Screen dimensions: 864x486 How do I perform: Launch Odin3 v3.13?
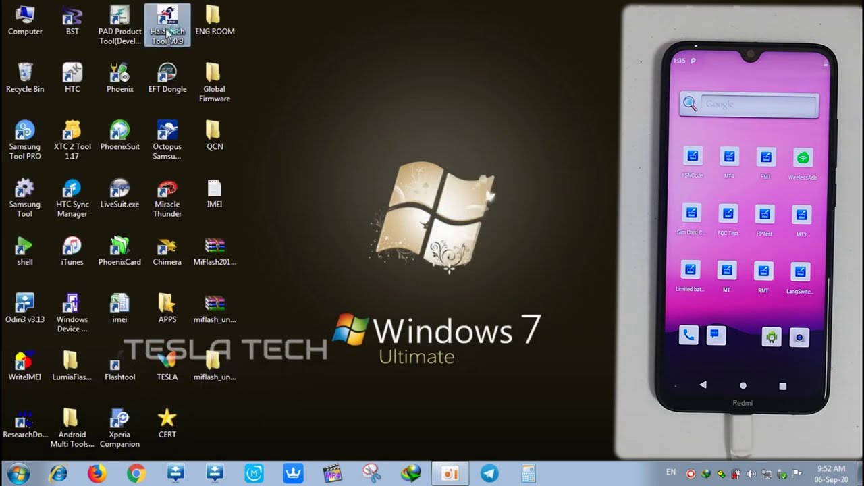coord(25,308)
